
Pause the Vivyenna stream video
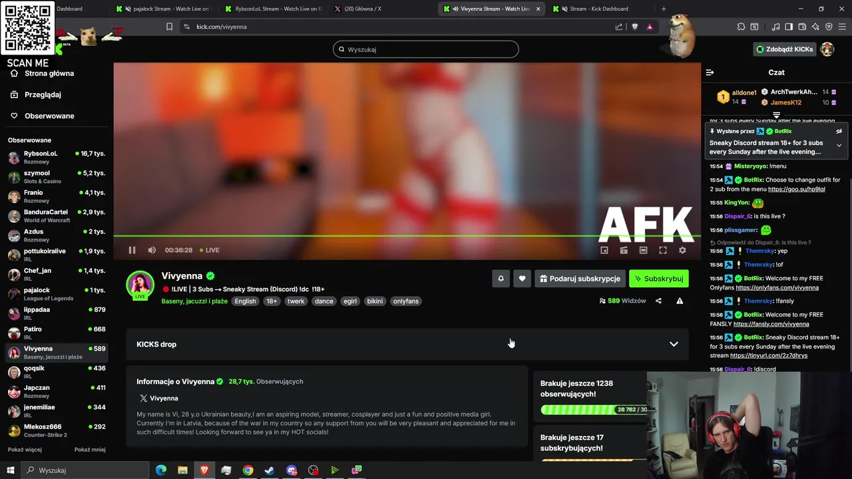pos(132,250)
